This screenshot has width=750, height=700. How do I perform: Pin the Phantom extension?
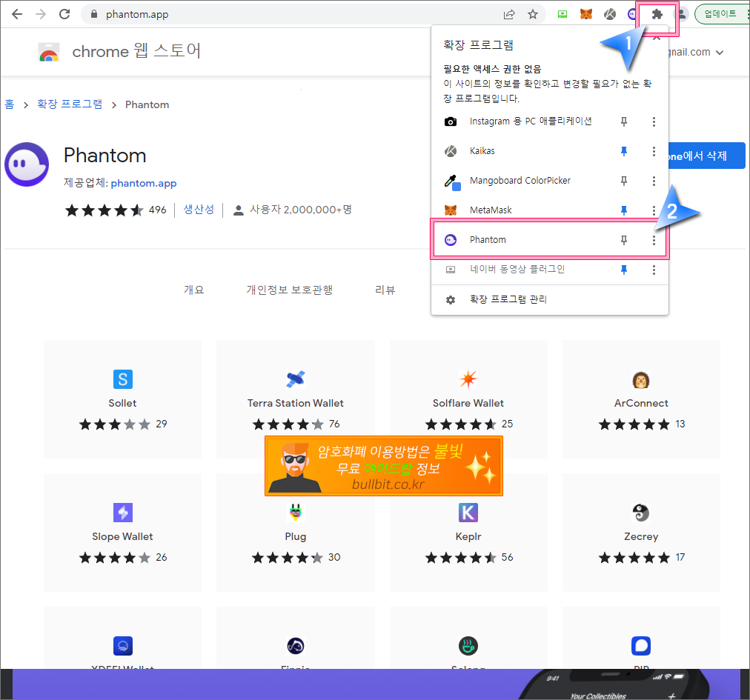pyautogui.click(x=624, y=240)
